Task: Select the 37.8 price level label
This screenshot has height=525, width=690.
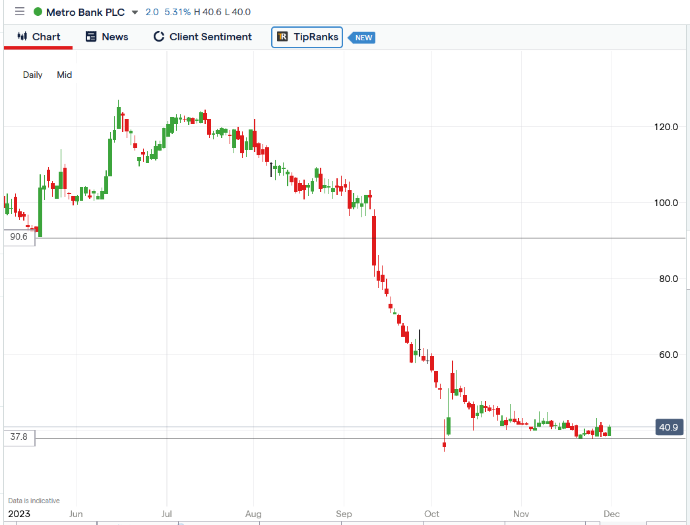Action: click(19, 437)
